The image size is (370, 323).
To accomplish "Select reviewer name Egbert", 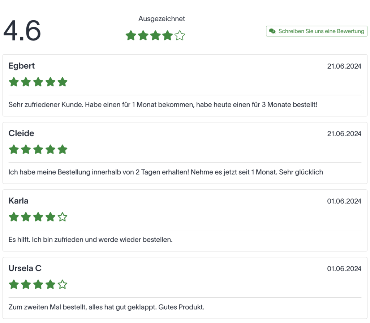I will coord(22,66).
